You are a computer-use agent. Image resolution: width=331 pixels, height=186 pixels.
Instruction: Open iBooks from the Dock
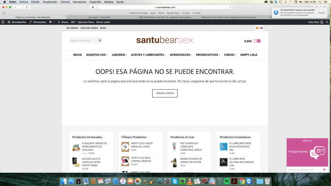pyautogui.click(x=130, y=181)
